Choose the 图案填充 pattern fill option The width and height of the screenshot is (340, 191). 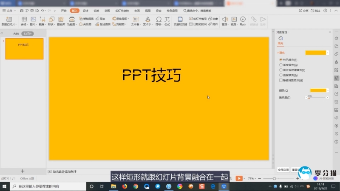[281, 75]
